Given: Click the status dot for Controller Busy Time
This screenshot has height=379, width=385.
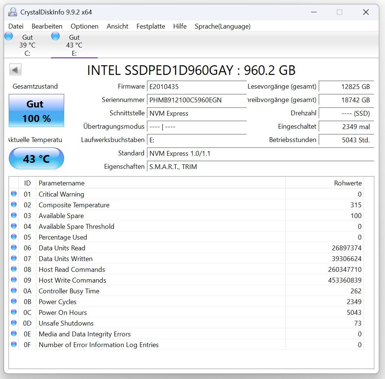Looking at the screenshot, I should (14, 291).
